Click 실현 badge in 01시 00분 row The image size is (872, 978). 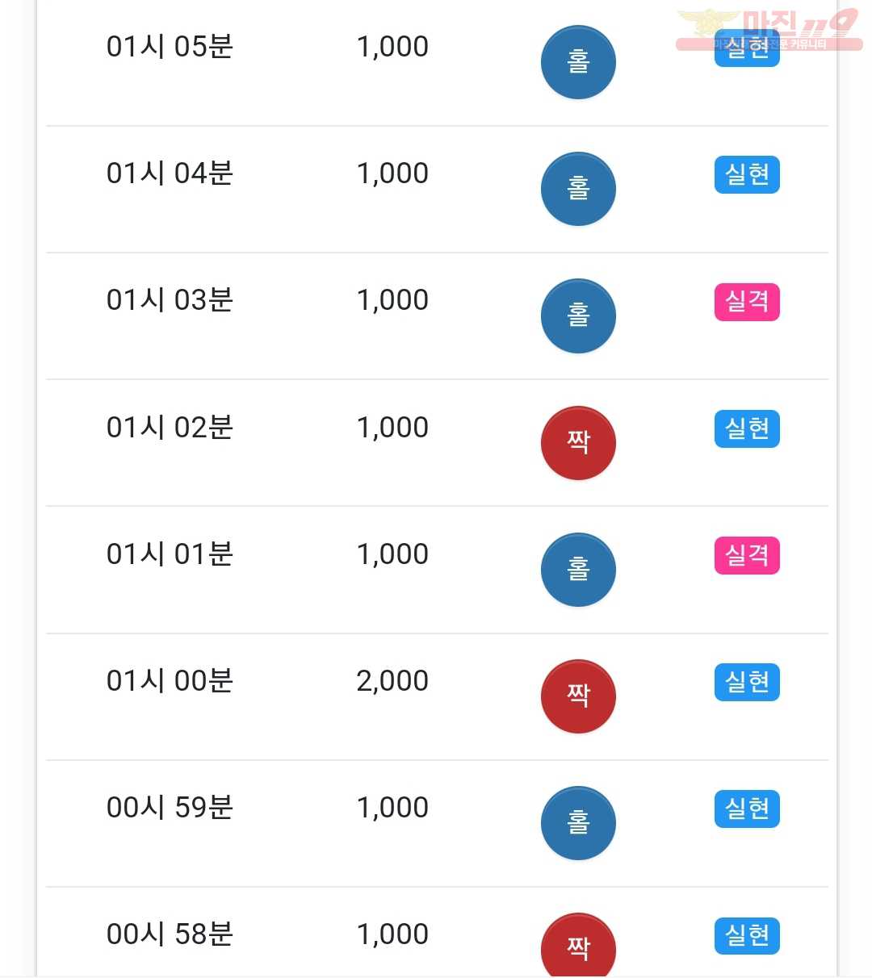coord(747,682)
